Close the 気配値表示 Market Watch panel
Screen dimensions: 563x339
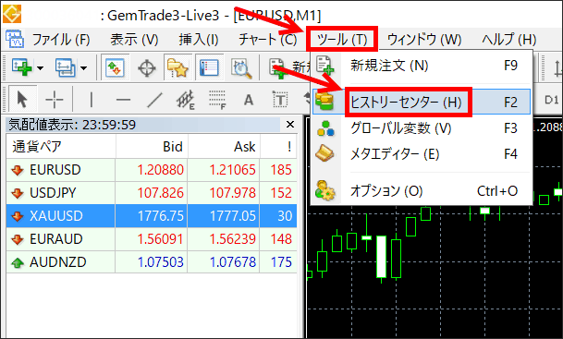[x=290, y=125]
